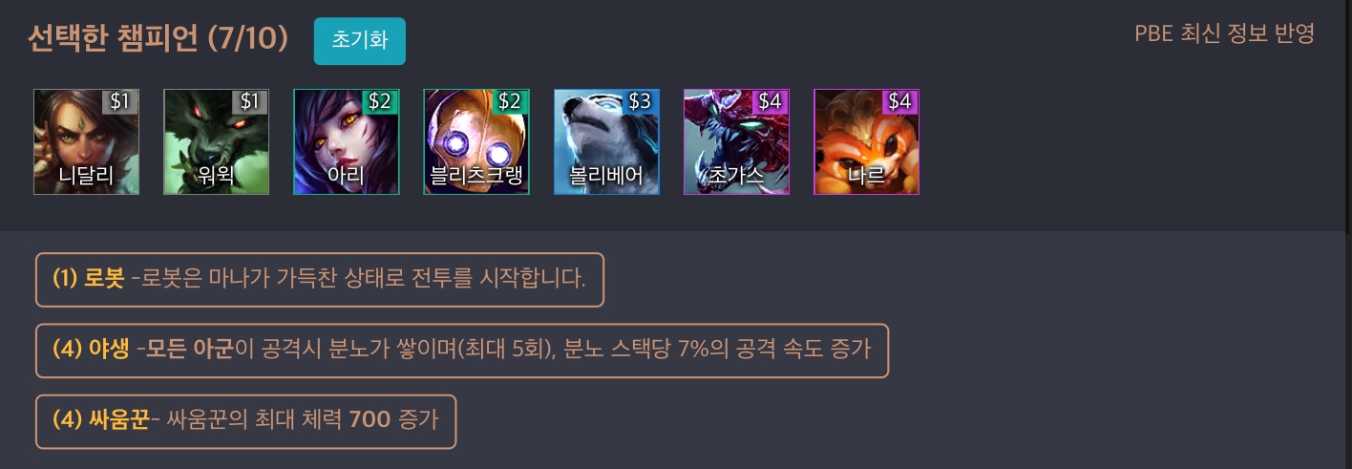Click the 선택한 챔피언 (7/10) heading
The image size is (1352, 469).
pos(158,39)
